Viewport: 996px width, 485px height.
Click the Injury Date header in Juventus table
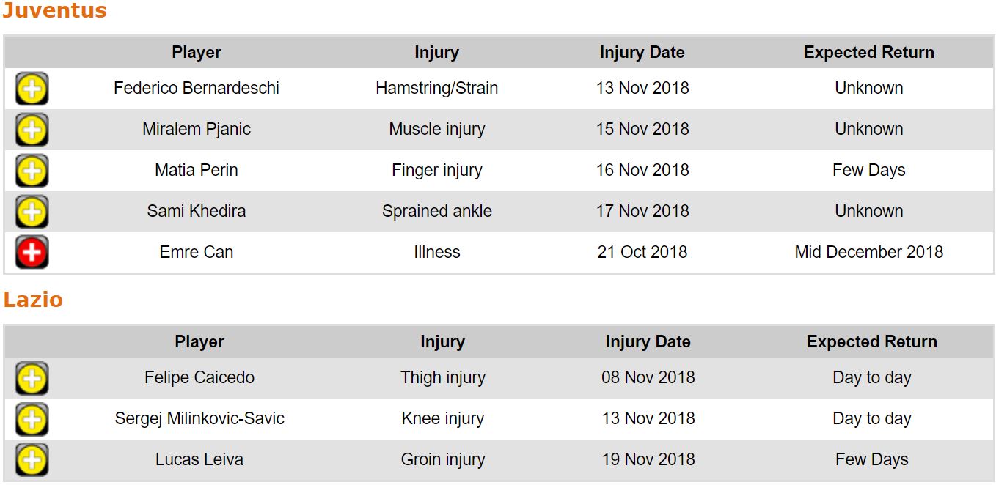coord(642,53)
